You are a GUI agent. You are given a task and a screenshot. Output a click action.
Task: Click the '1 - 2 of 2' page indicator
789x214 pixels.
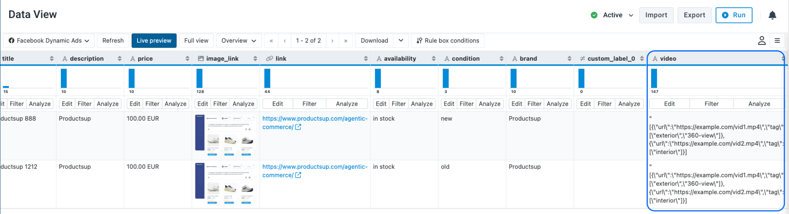(x=308, y=41)
